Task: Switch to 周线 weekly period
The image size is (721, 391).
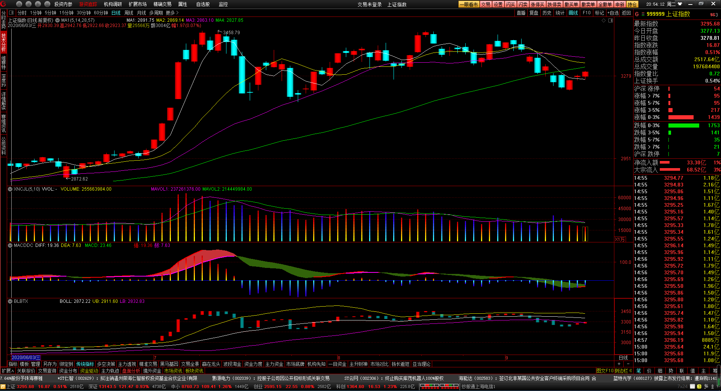Action: (x=129, y=13)
